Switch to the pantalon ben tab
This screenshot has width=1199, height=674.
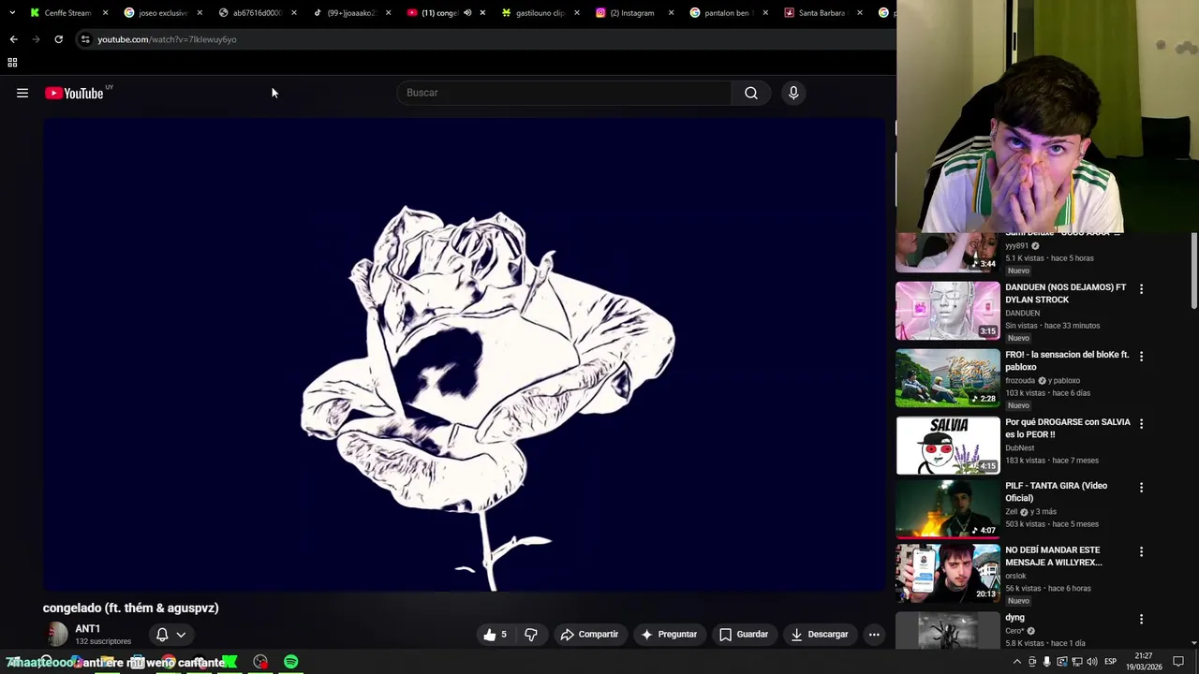(x=728, y=13)
